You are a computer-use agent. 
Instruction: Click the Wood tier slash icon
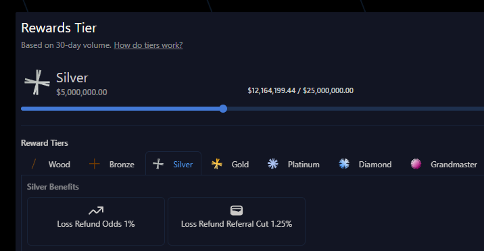coord(34,164)
